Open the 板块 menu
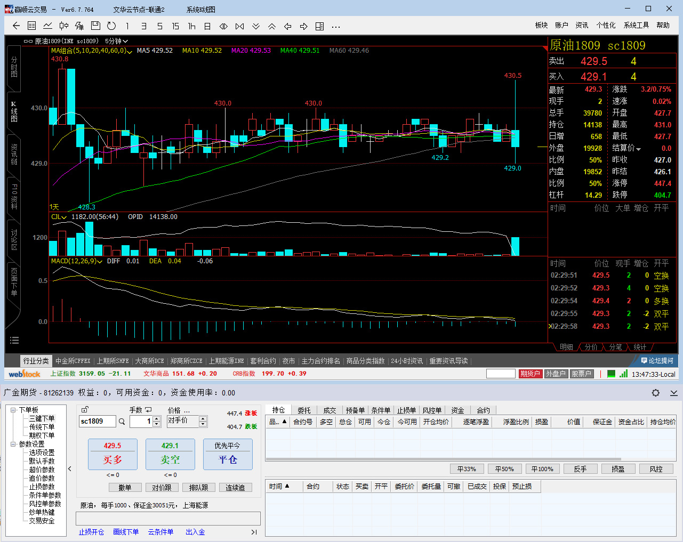Screen dimensions: 683x542 541,25
